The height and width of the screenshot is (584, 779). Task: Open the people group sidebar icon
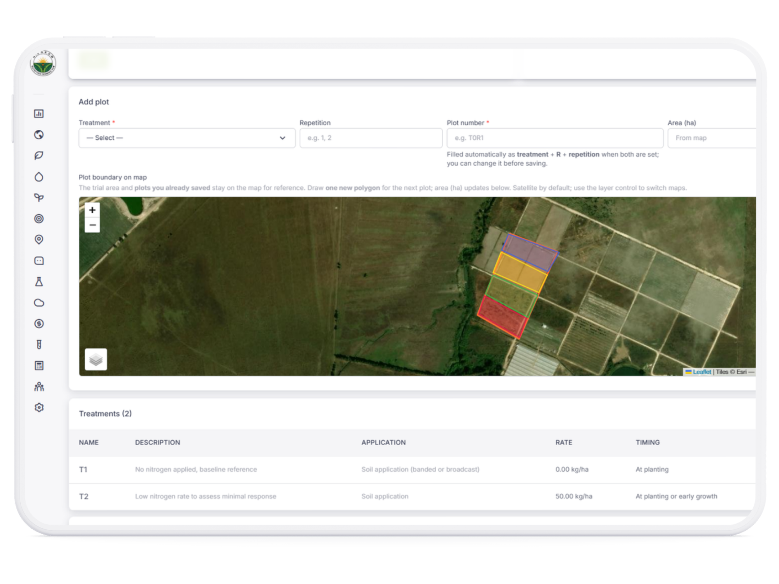tap(39, 387)
